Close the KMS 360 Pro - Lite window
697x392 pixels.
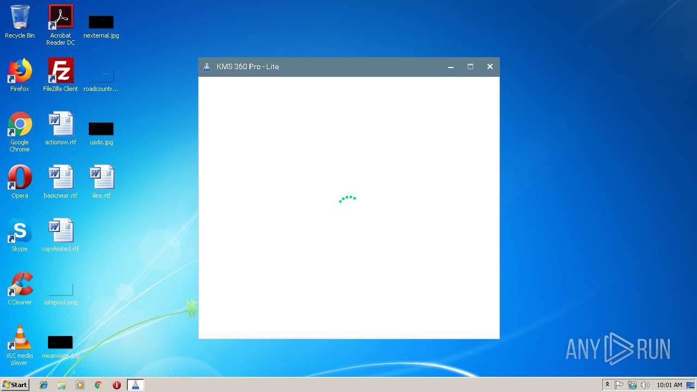[x=490, y=66]
